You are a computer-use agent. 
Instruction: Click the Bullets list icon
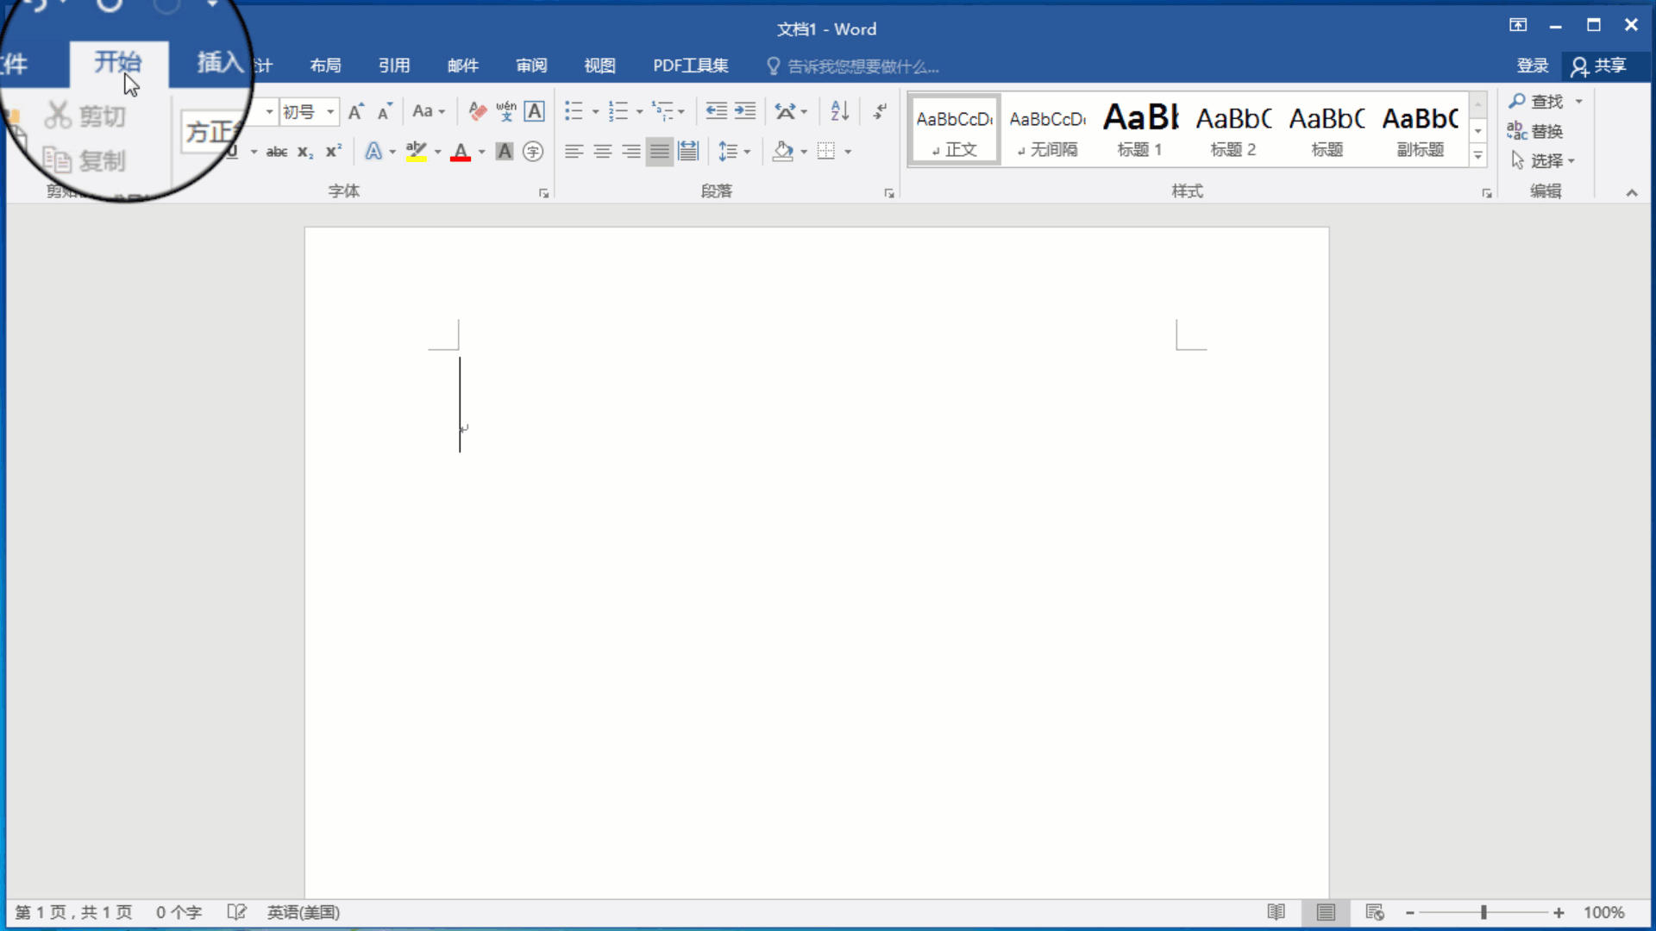pos(574,111)
